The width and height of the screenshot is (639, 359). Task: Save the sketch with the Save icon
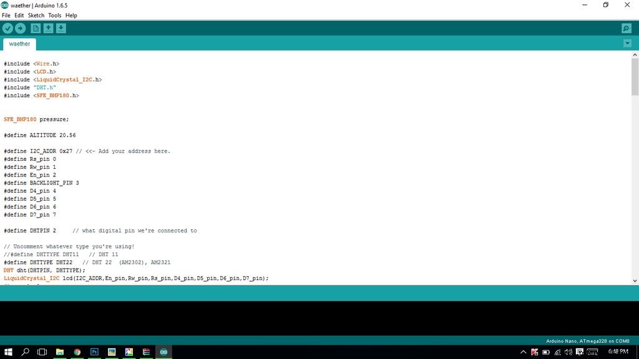click(x=61, y=28)
